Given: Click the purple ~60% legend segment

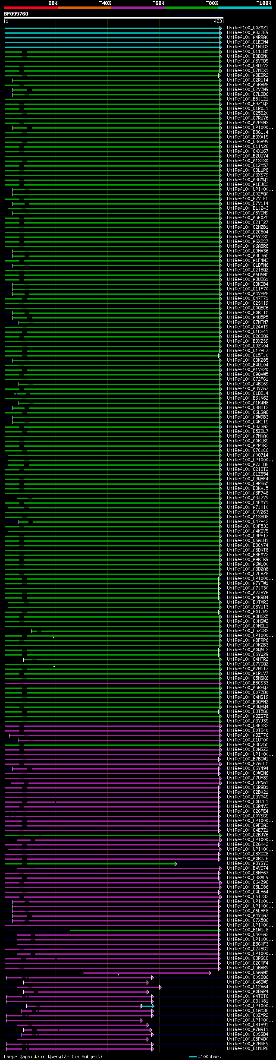Looking at the screenshot, I should [138, 7].
